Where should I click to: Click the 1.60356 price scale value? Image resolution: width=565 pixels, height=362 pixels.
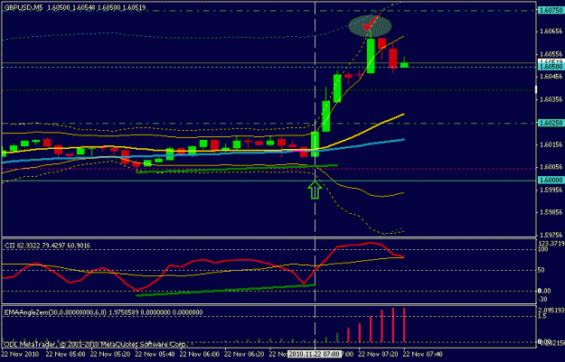pyautogui.click(x=551, y=99)
